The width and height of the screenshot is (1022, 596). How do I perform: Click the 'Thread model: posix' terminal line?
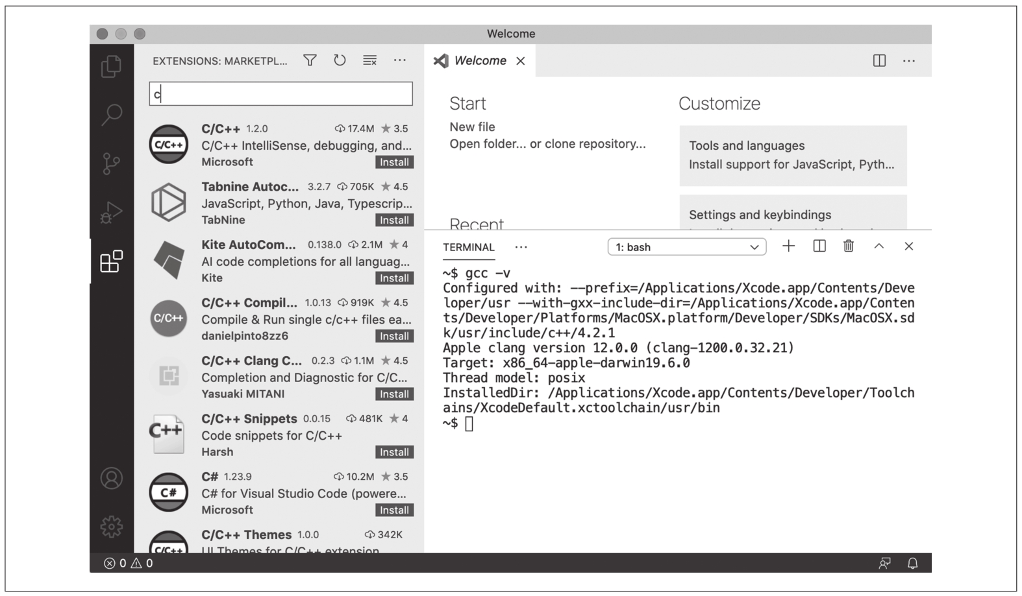coord(514,378)
